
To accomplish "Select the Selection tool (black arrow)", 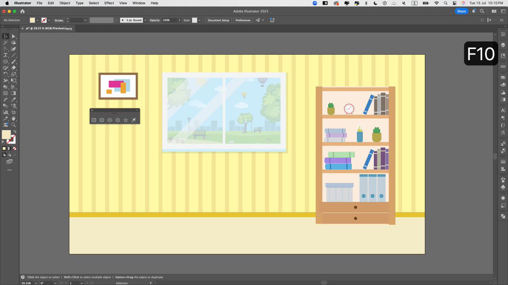I will pyautogui.click(x=6, y=36).
